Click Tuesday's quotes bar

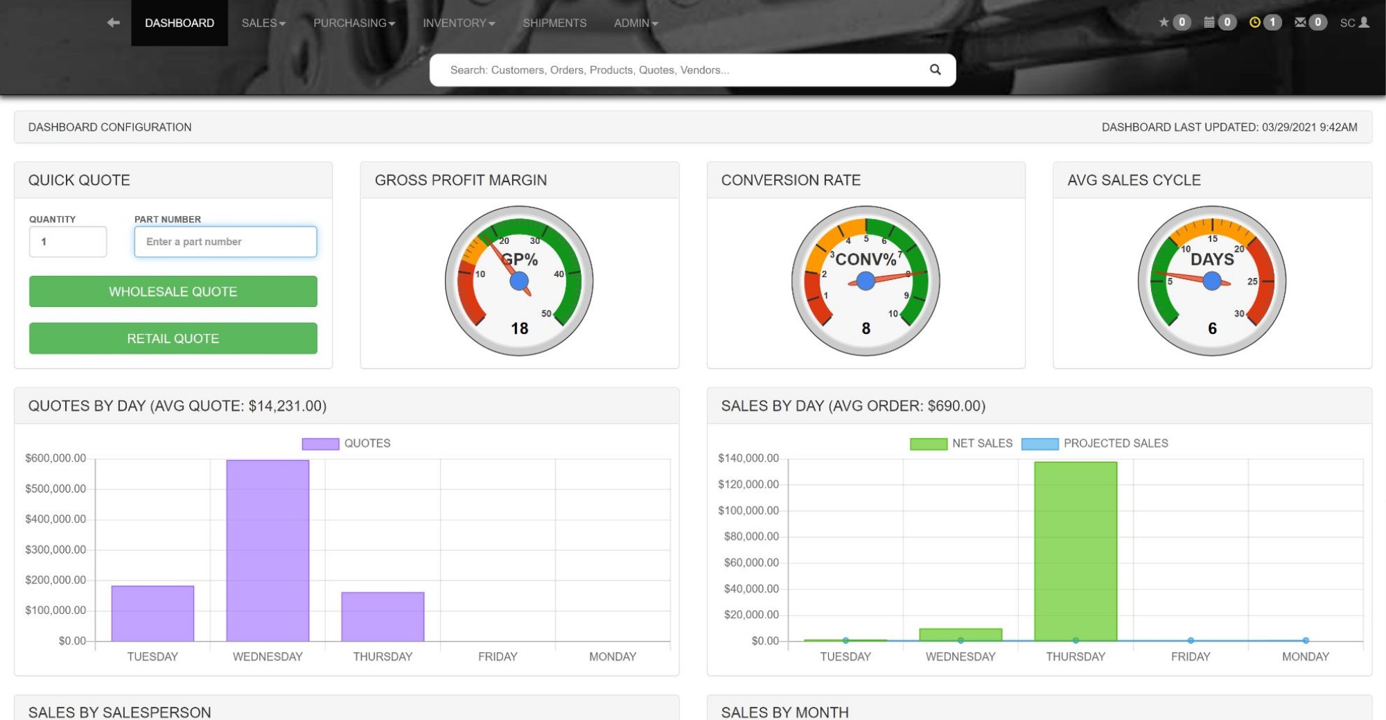tap(152, 613)
